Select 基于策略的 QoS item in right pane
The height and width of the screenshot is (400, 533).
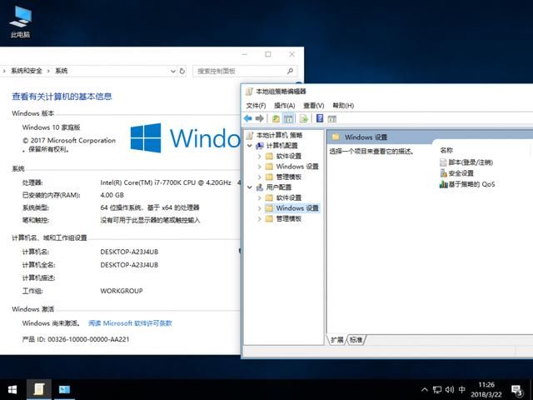[467, 184]
